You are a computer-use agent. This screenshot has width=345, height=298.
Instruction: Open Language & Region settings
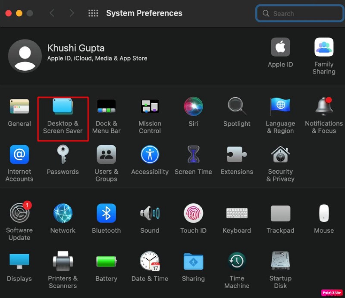click(280, 107)
